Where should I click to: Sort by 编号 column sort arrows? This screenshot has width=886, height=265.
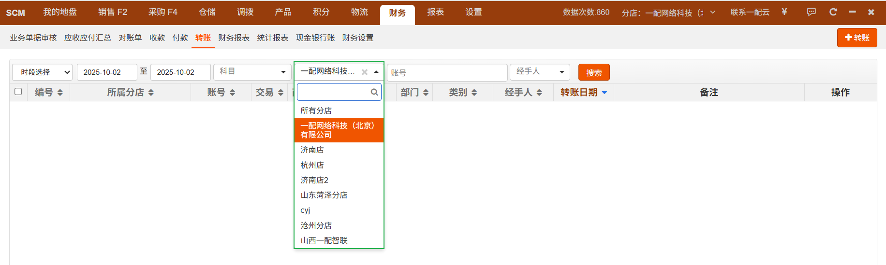60,92
